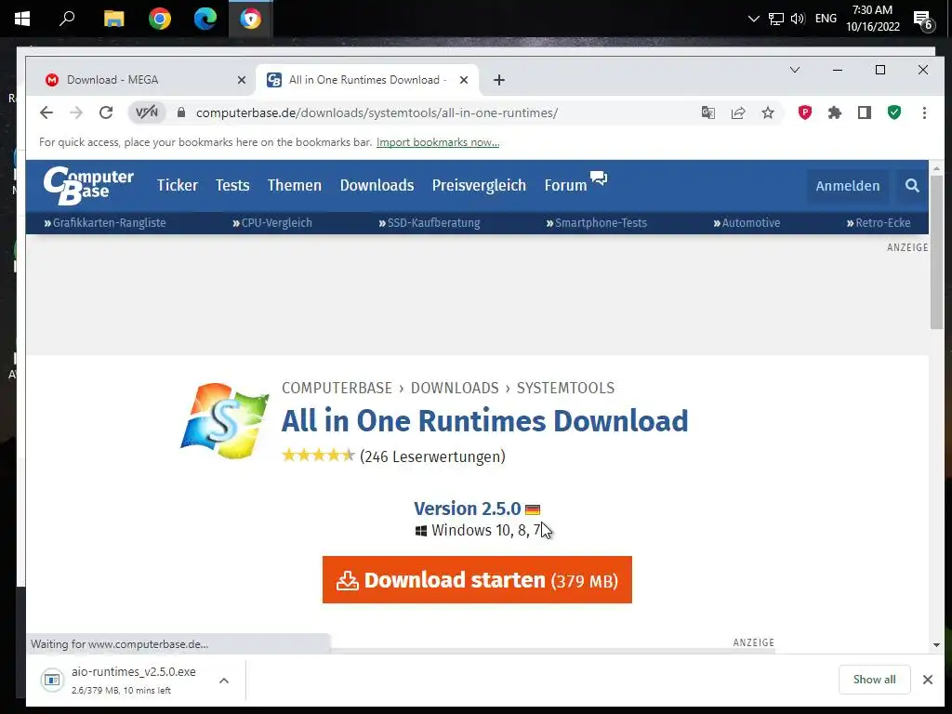The image size is (952, 714).
Task: Open the Downloads menu item
Action: coord(377,185)
